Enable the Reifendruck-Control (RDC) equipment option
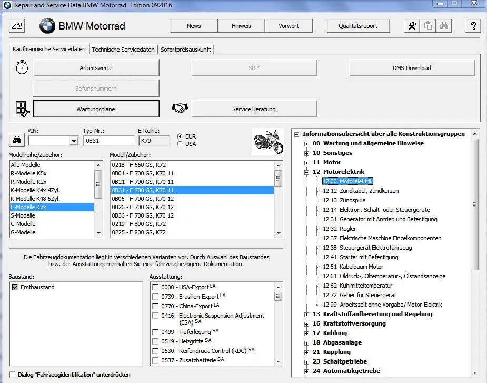The width and height of the screenshot is (487, 383). pyautogui.click(x=155, y=351)
